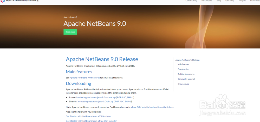The image size is (260, 122).
Task: Click the Downloading section heading
Action: [x=79, y=83]
